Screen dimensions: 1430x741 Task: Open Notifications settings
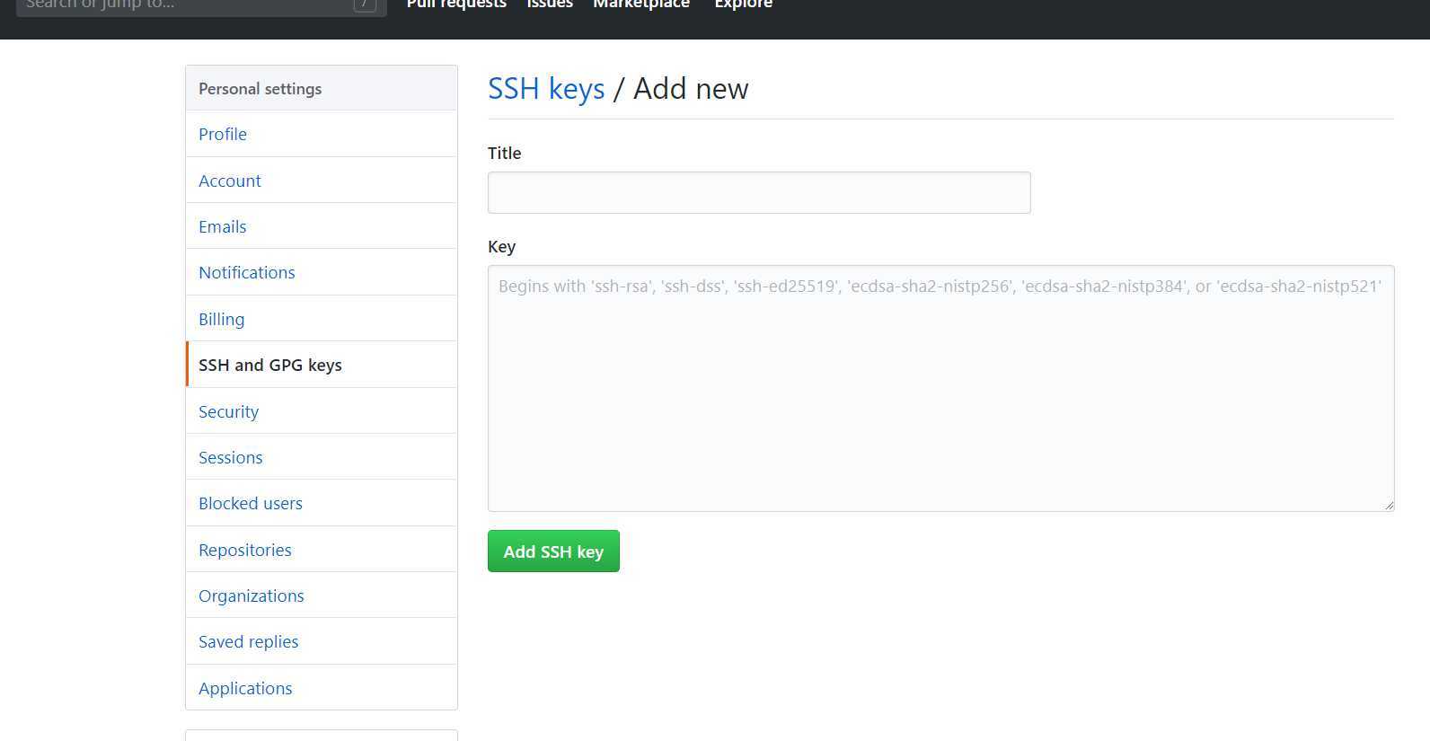[x=321, y=272]
